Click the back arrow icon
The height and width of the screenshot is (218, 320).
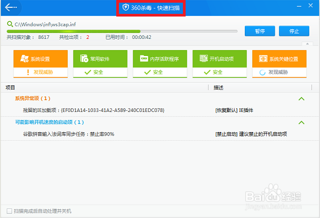pyautogui.click(x=11, y=7)
